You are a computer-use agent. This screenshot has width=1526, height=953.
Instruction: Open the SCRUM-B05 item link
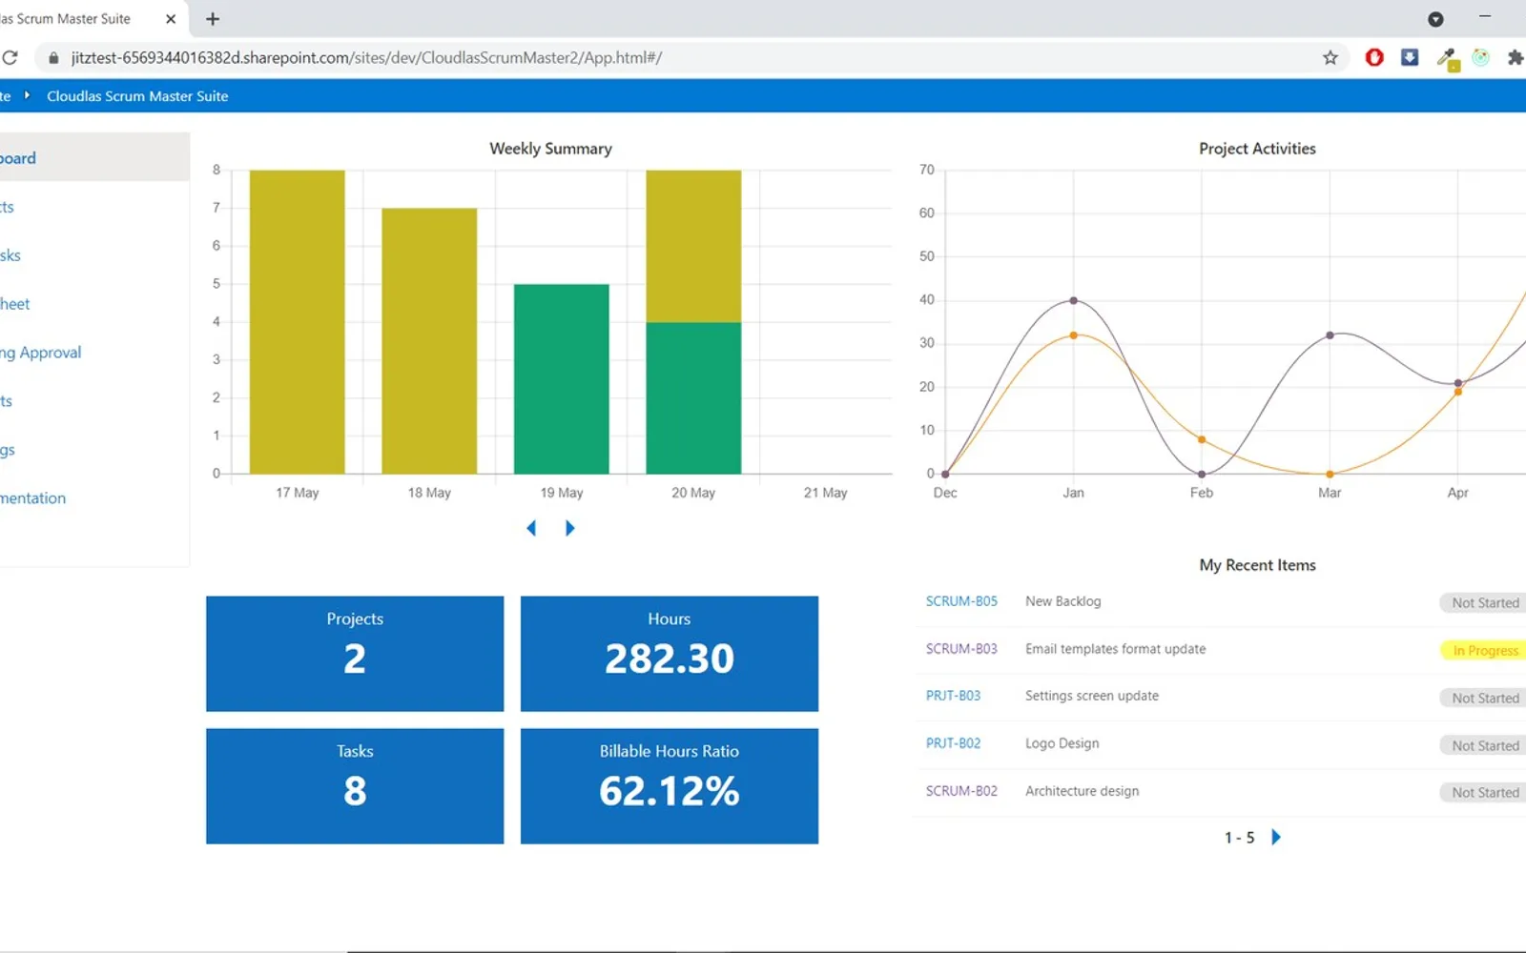click(x=961, y=601)
